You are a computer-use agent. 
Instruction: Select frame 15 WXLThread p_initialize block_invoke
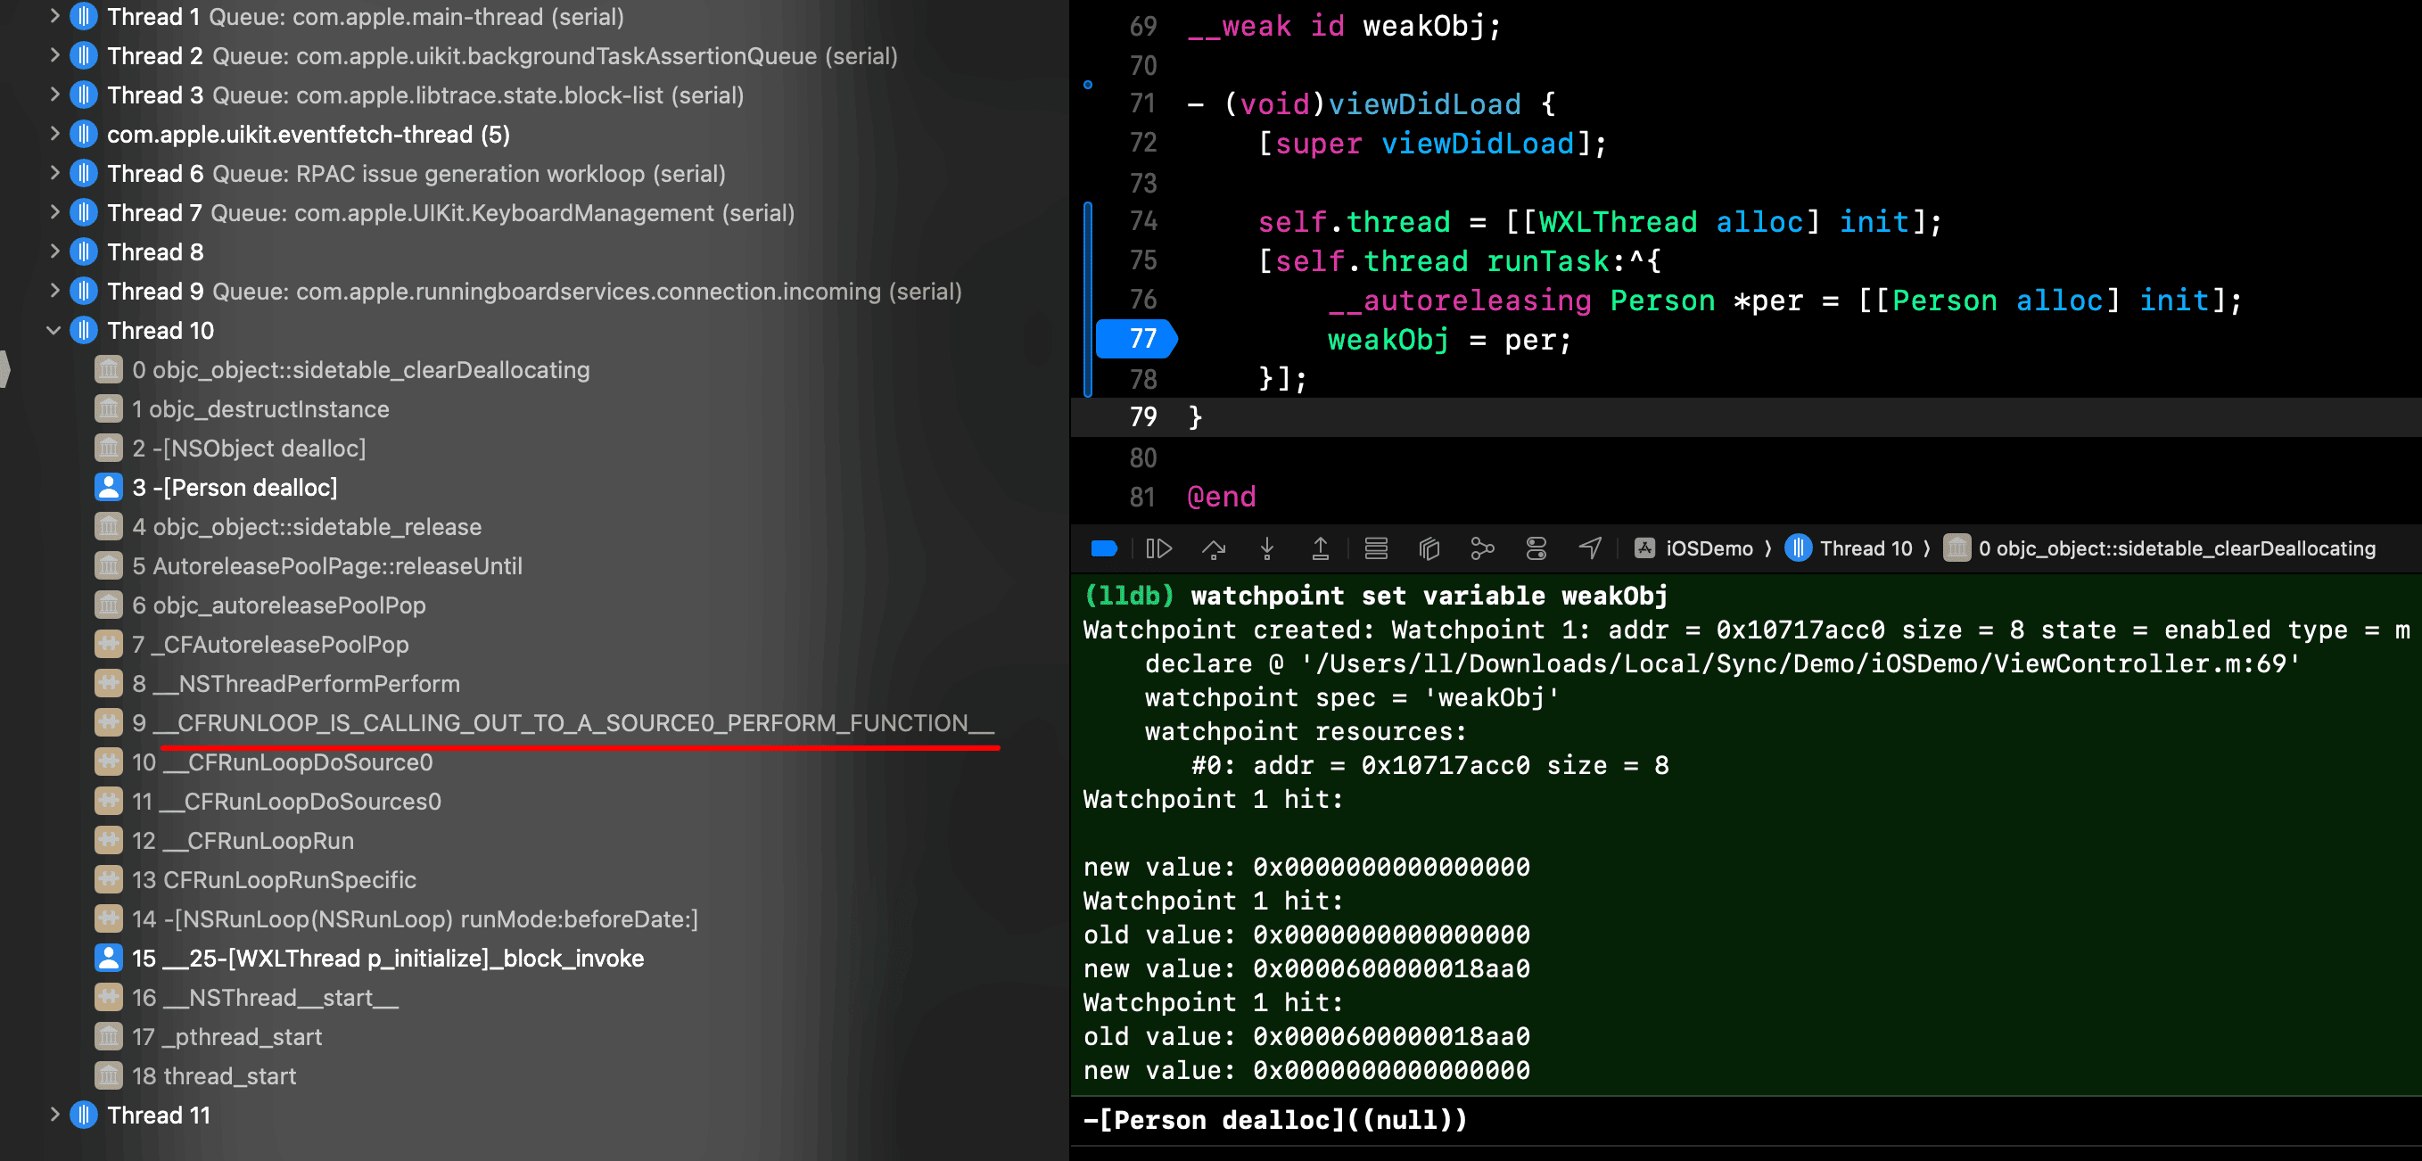click(x=387, y=958)
